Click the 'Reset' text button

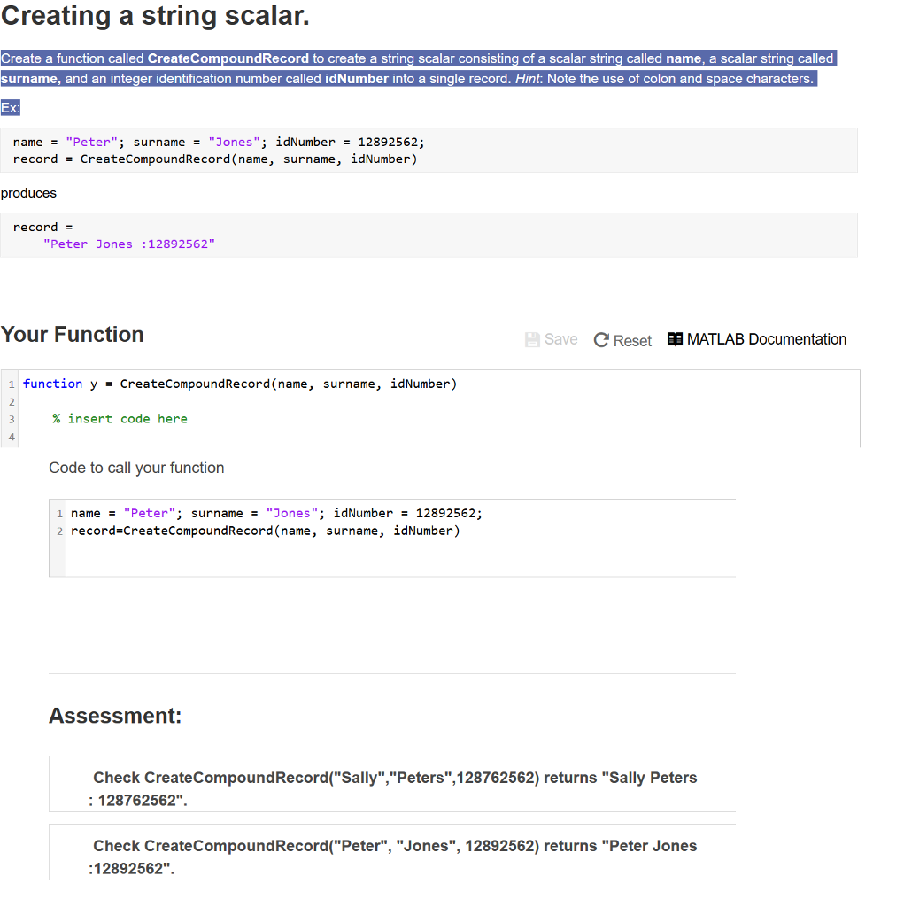[631, 340]
